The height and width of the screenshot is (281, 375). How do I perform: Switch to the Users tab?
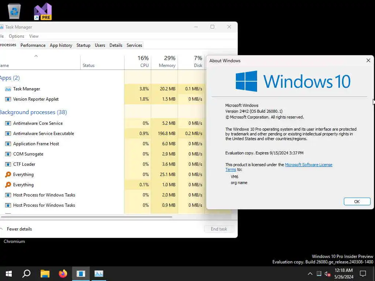[100, 45]
